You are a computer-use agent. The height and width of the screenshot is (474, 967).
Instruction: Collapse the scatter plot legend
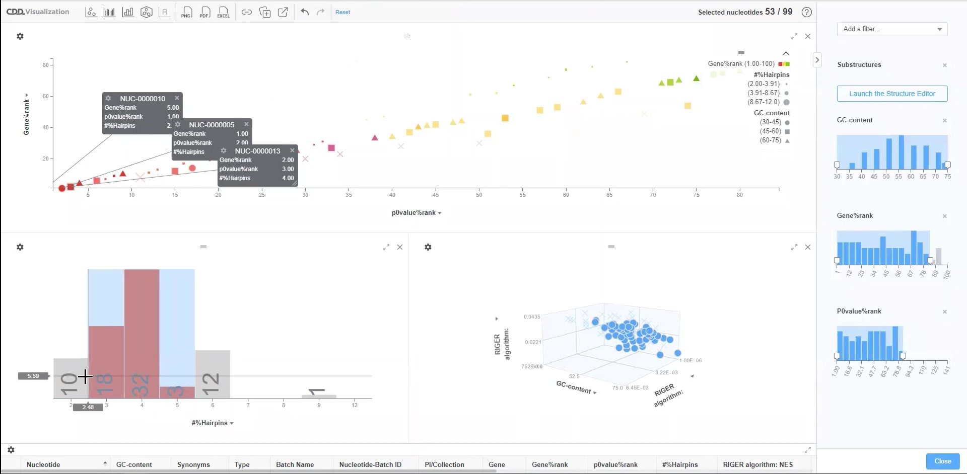pyautogui.click(x=786, y=53)
